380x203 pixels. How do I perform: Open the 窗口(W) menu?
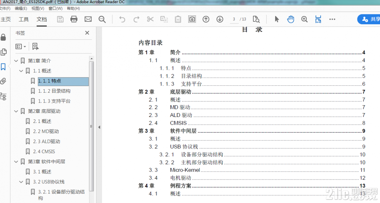[56, 8]
